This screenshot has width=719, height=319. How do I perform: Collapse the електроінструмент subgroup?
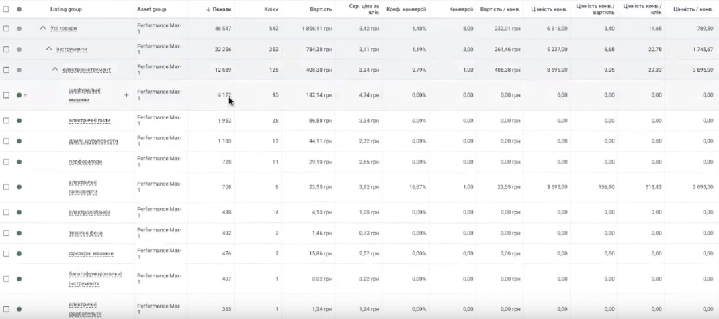tap(55, 70)
